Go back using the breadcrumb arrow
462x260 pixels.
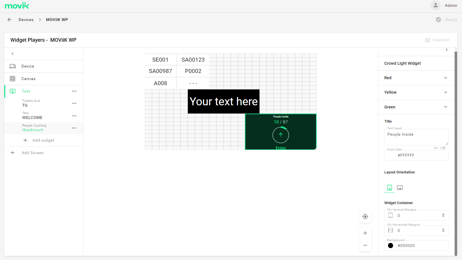pos(10,20)
